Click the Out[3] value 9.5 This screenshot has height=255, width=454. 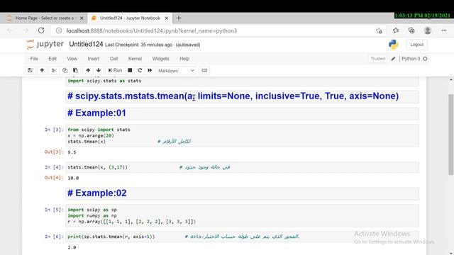(x=72, y=152)
